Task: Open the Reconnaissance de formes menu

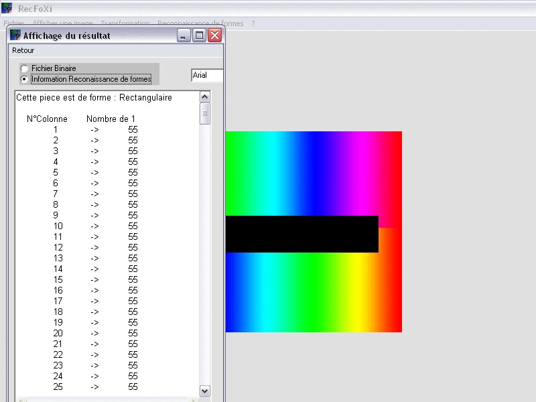Action: pyautogui.click(x=200, y=23)
